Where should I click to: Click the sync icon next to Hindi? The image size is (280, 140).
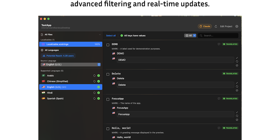coord(94,93)
